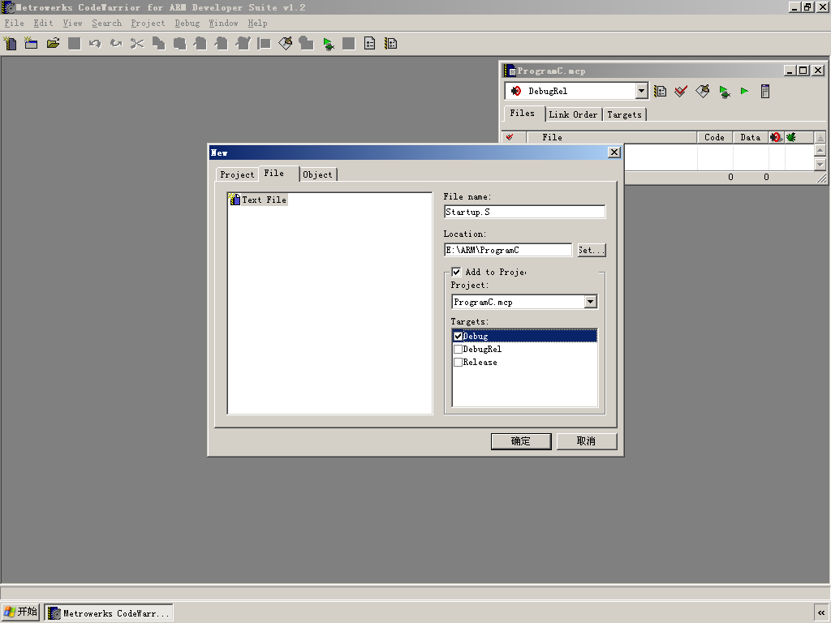This screenshot has width=831, height=623.
Task: Click the Data column header
Action: pyautogui.click(x=751, y=137)
